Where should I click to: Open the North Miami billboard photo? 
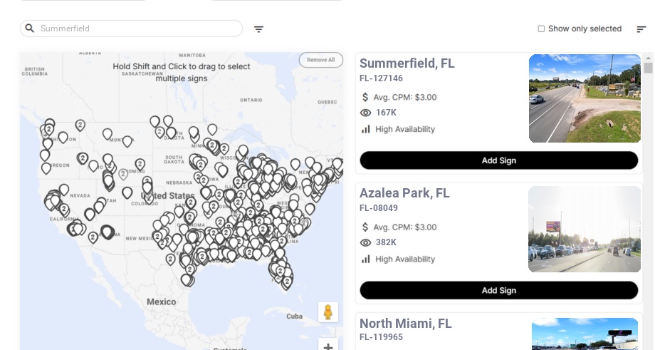(x=585, y=334)
